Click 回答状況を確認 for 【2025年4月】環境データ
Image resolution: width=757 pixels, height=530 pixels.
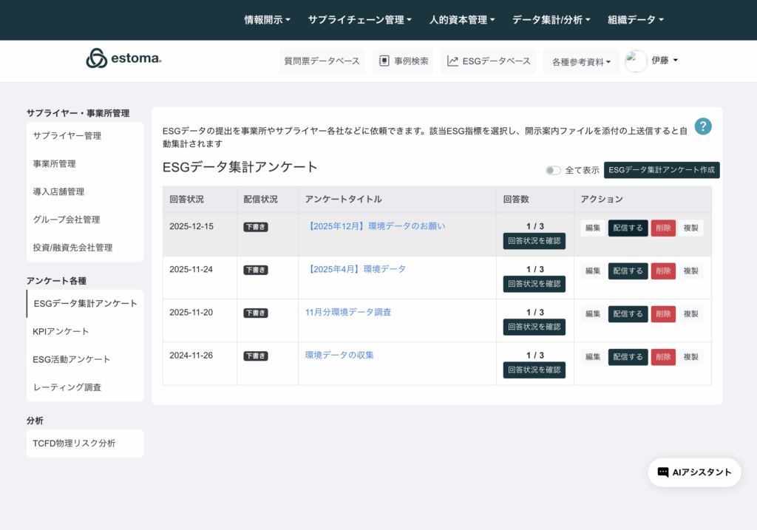534,284
